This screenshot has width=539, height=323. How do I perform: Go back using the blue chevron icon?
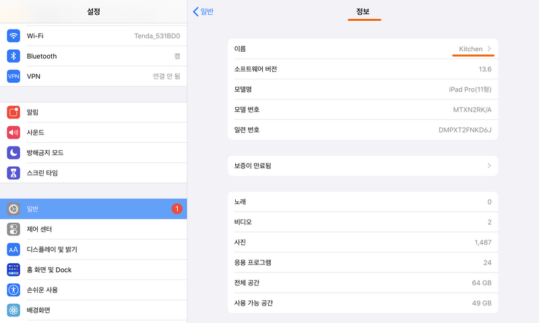coord(195,11)
